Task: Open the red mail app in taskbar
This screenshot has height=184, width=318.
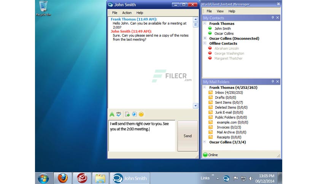Action: (82, 178)
